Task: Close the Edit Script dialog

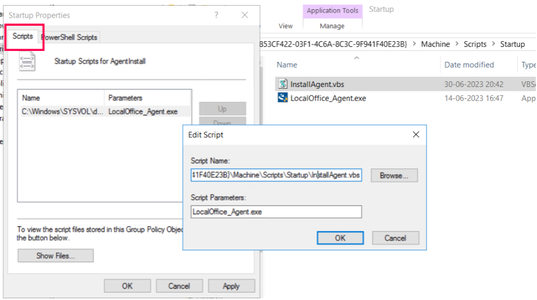Action: (x=416, y=135)
